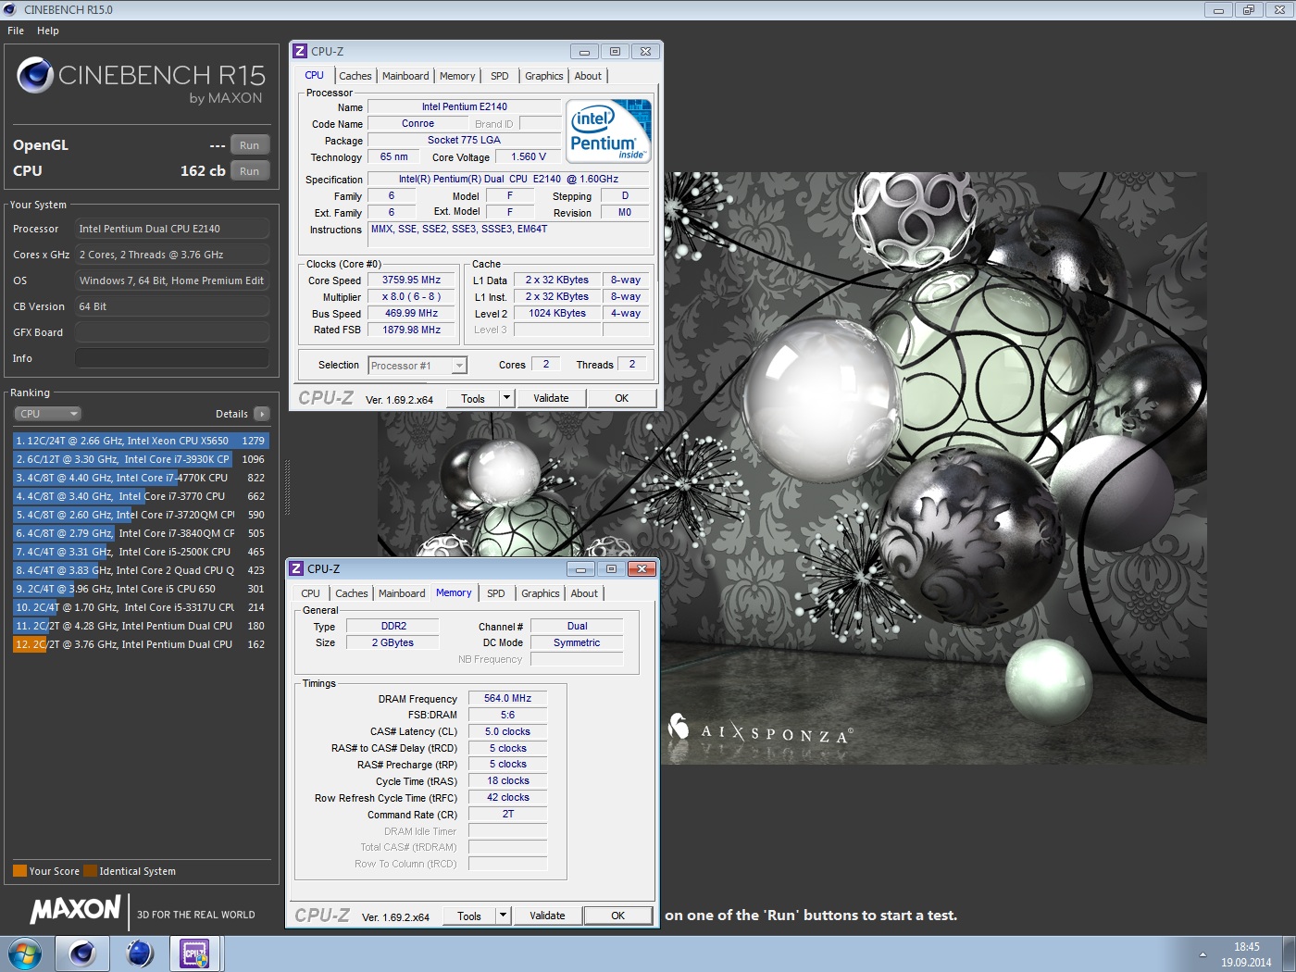Select ranking row Core i7-4770K
Image resolution: width=1296 pixels, height=972 pixels.
(141, 478)
